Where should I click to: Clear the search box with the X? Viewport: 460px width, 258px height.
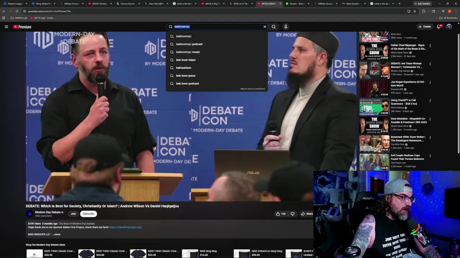pos(265,27)
